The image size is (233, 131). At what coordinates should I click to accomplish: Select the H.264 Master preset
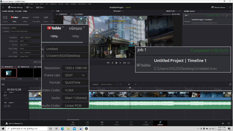pyautogui.click(x=36, y=17)
